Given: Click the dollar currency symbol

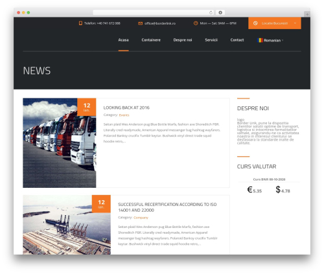Looking at the screenshot, I should [x=278, y=189].
